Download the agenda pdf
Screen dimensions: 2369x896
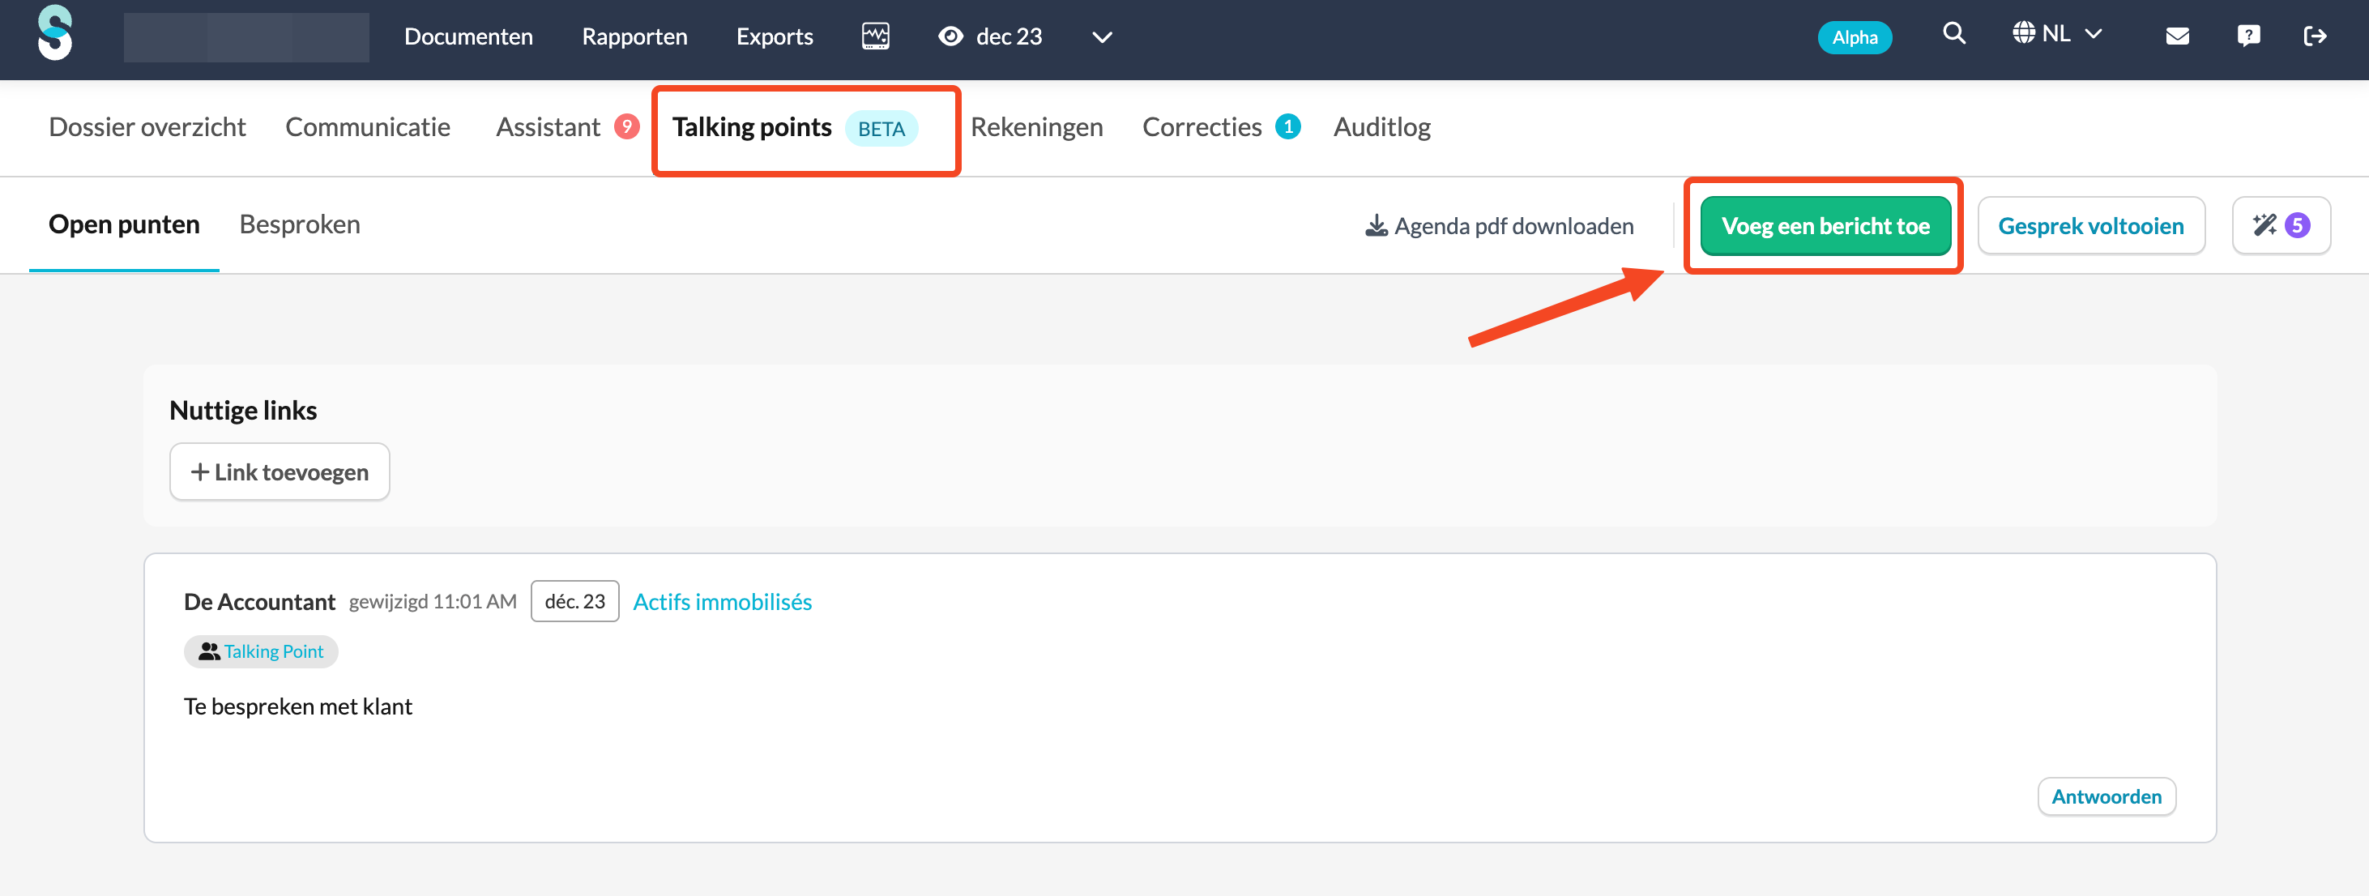coord(1499,226)
